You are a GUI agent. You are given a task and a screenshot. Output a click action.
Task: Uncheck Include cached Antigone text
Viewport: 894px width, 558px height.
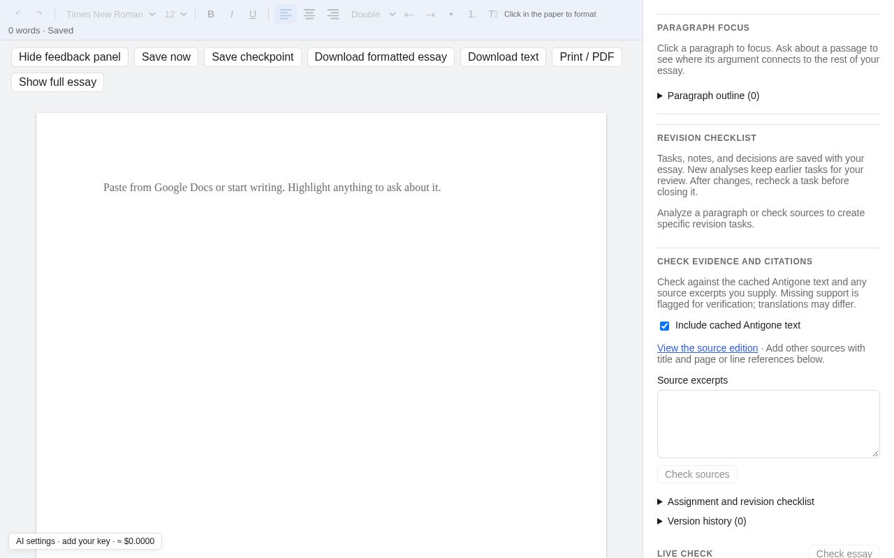pos(664,326)
